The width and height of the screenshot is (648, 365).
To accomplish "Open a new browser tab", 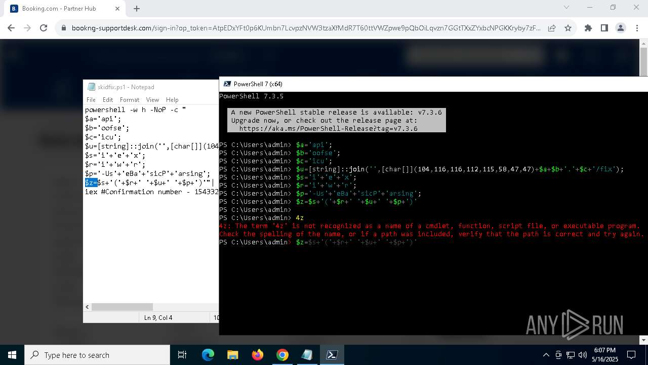I will point(137,9).
